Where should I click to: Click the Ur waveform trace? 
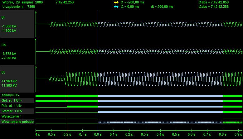(139, 24)
